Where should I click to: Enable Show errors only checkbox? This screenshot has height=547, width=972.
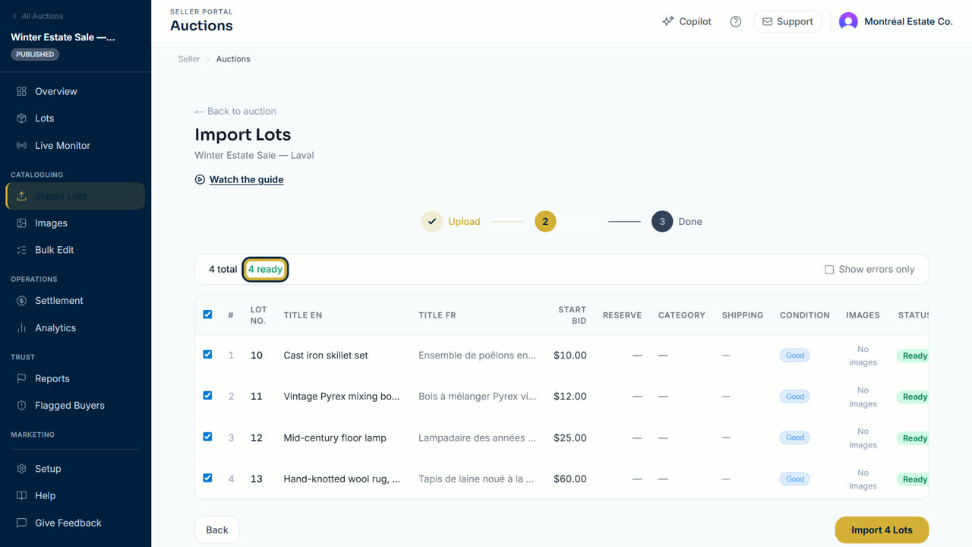pos(829,270)
